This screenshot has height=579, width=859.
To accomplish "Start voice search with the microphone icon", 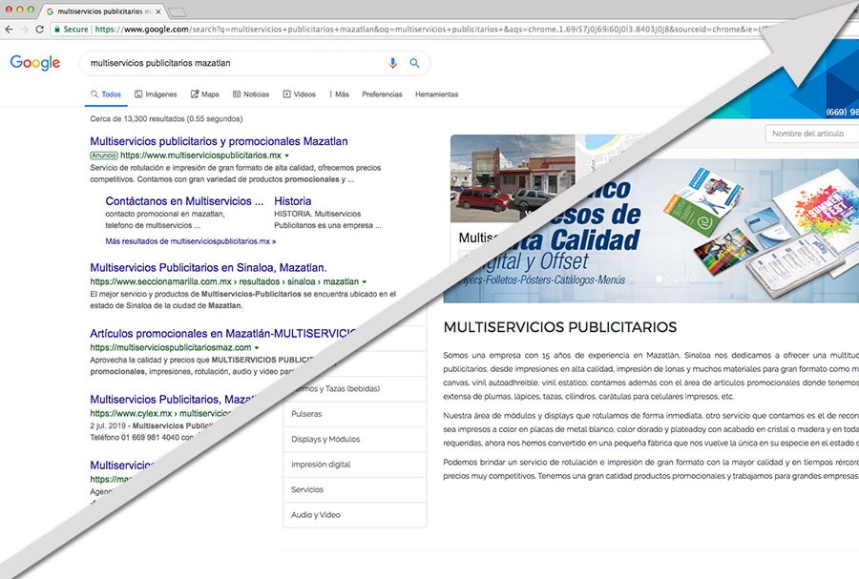I will click(392, 63).
